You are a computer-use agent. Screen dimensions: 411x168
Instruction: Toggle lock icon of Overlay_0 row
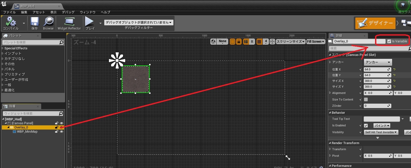[x=56, y=127]
